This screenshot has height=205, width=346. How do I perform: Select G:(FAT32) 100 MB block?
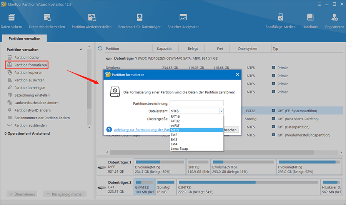[x=144, y=187]
